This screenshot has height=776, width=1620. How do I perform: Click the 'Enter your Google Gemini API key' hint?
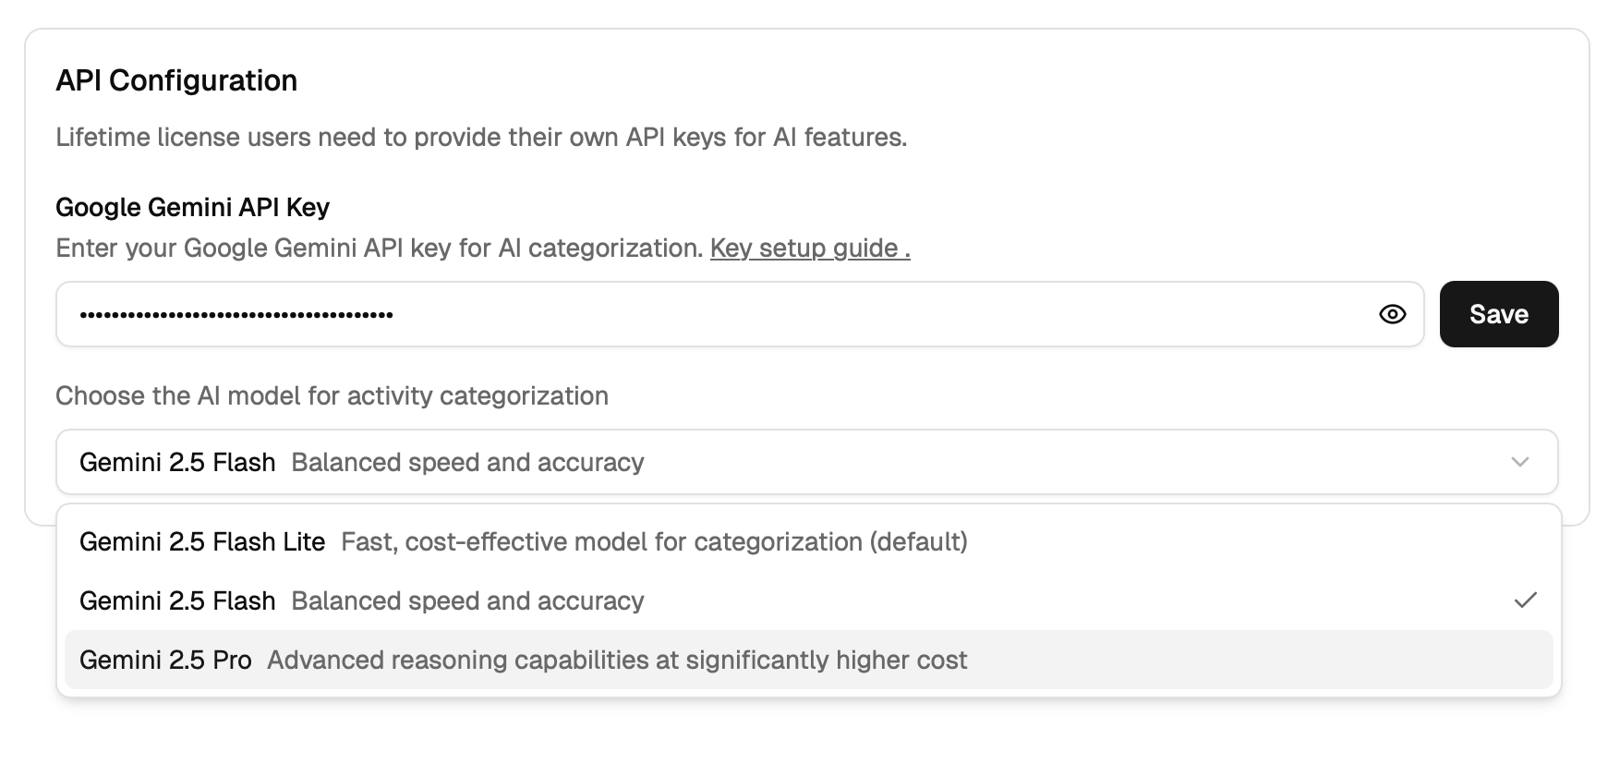point(379,248)
